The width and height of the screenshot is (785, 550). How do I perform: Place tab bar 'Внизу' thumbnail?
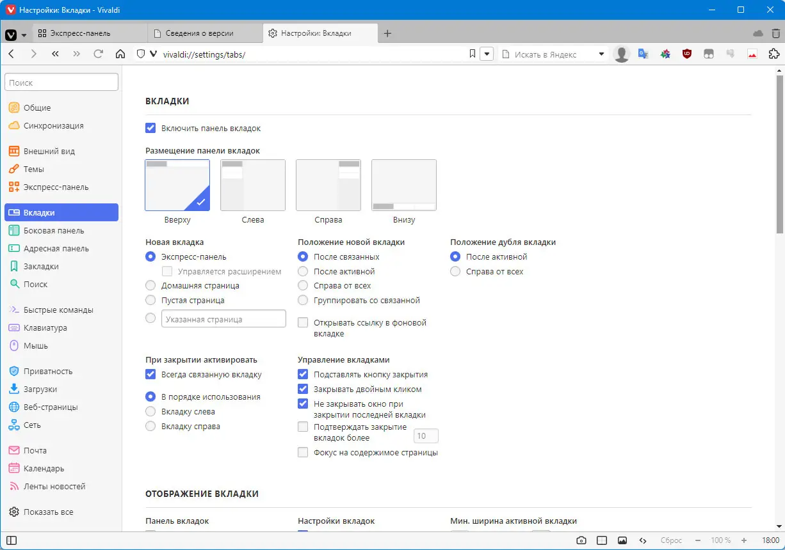pos(404,185)
